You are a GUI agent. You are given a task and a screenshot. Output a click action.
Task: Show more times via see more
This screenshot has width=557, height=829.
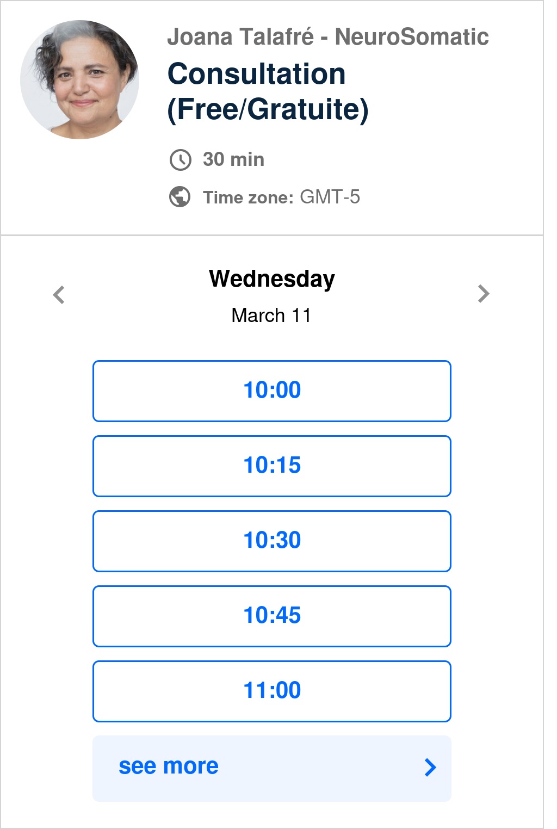coord(272,768)
